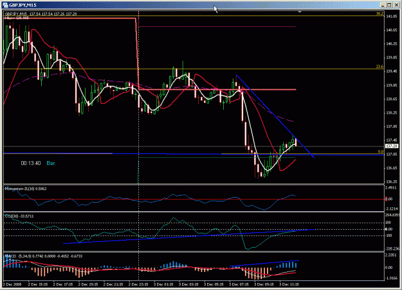
Task: Click time axis label 2 Dec 2008
Action: tap(12, 284)
